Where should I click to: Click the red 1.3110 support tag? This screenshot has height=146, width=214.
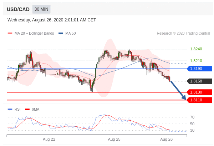[x=199, y=100]
